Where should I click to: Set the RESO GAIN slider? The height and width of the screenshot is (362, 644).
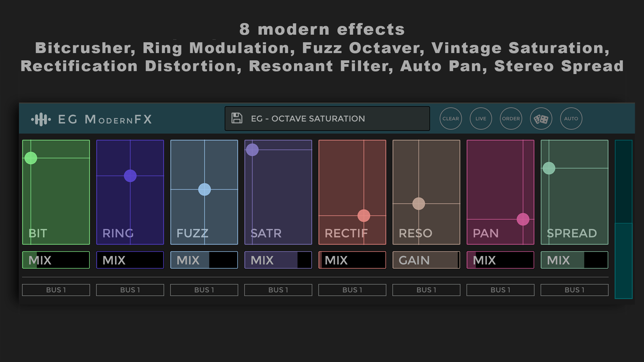(426, 260)
